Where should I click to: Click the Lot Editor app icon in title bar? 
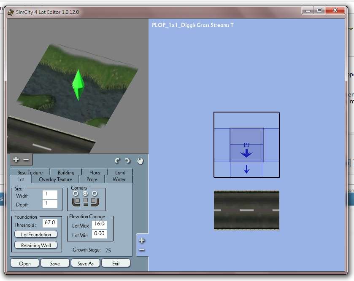pos(11,12)
